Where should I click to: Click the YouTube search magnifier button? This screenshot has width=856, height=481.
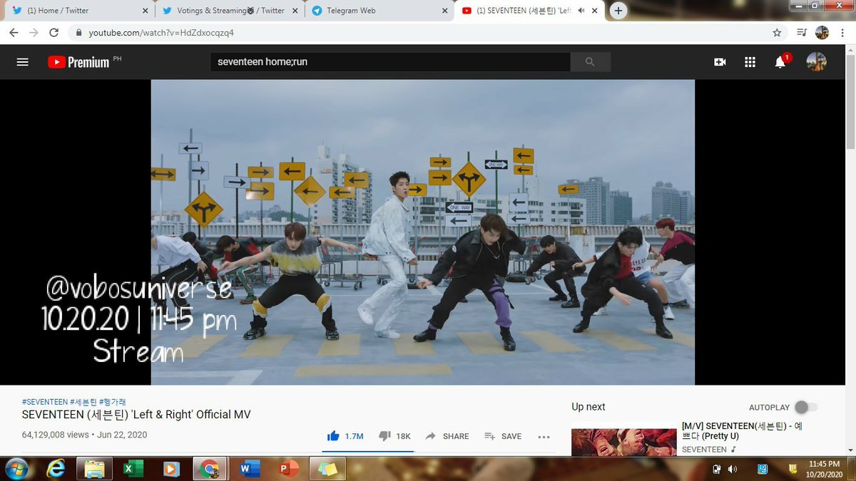tap(590, 62)
